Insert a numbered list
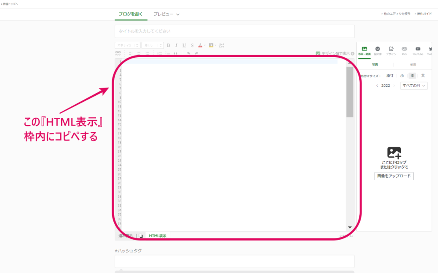This screenshot has height=273, width=438. click(x=168, y=53)
